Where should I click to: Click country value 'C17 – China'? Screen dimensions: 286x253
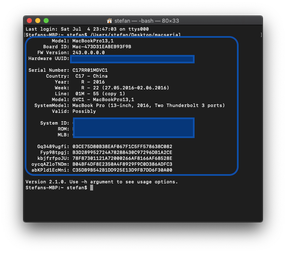coord(91,76)
